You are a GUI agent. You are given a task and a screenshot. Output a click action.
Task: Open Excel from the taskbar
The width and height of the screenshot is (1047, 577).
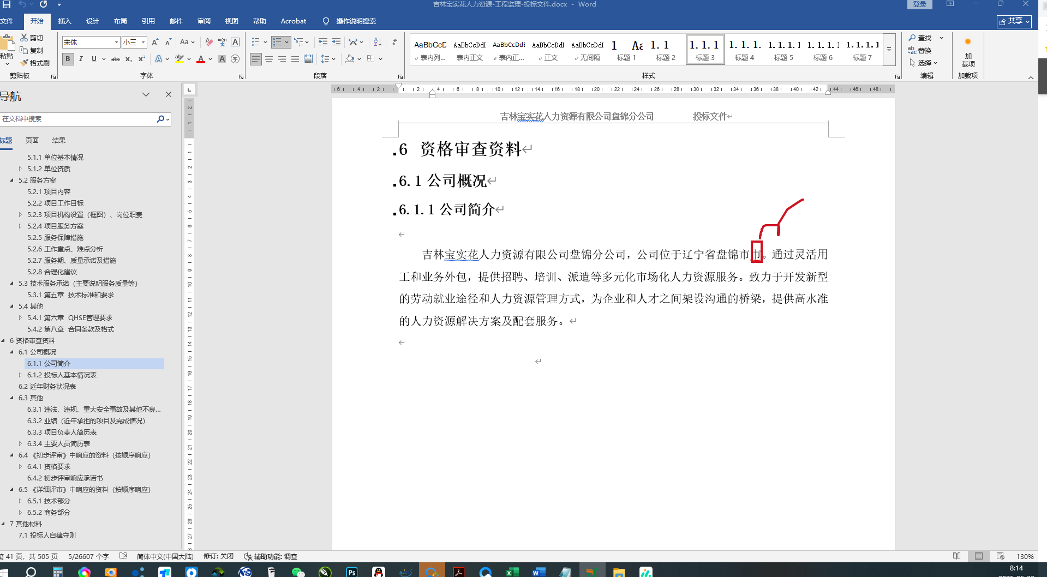[512, 572]
